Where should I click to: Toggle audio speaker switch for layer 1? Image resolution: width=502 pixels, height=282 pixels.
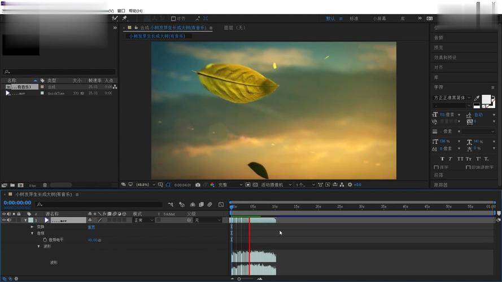[10, 220]
